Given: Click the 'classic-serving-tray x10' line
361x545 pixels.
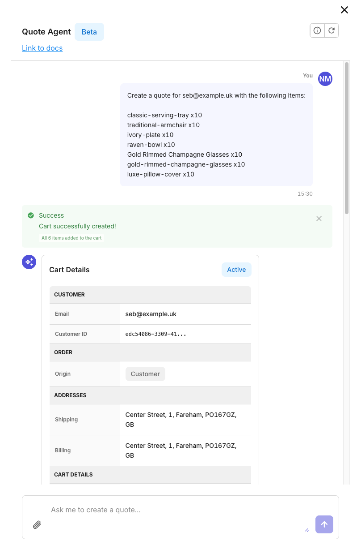Looking at the screenshot, I should pyautogui.click(x=164, y=115).
